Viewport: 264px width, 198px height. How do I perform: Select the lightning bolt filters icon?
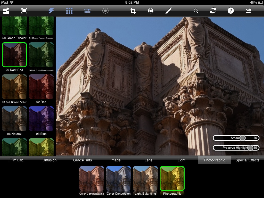(x=51, y=11)
